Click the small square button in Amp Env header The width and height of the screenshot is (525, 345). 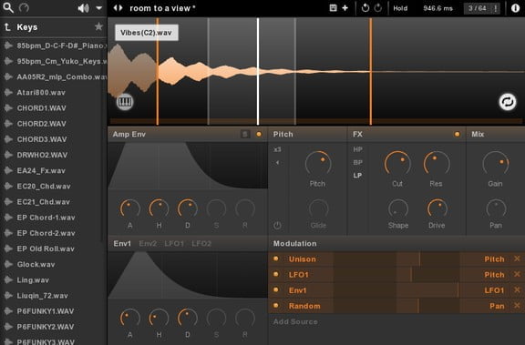click(x=245, y=134)
